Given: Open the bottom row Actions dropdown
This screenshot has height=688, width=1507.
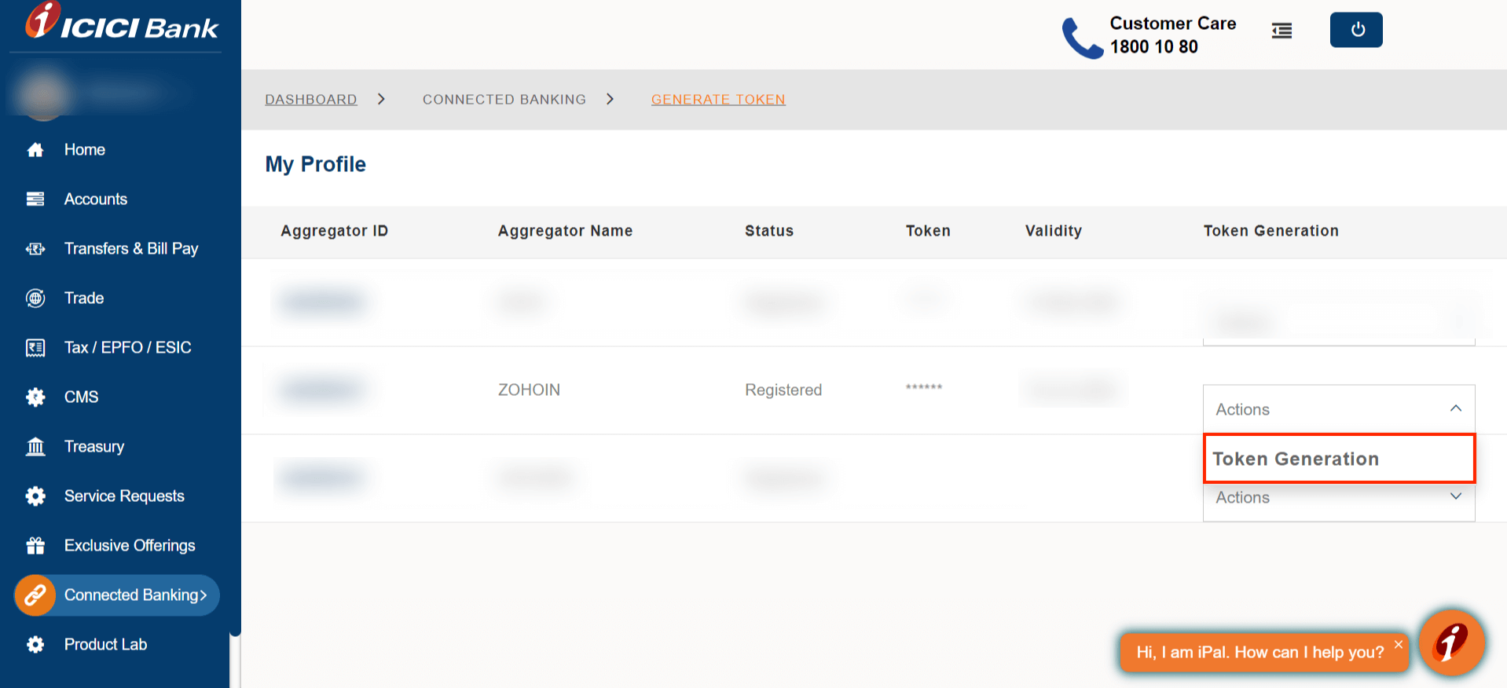Looking at the screenshot, I should click(x=1339, y=498).
